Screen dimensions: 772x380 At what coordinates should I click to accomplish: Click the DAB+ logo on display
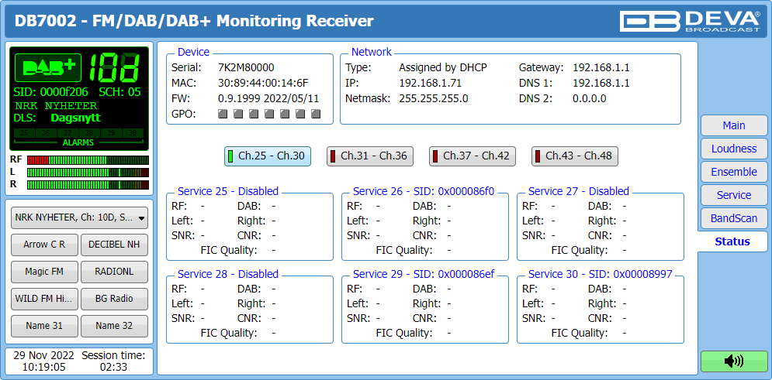click(x=48, y=68)
